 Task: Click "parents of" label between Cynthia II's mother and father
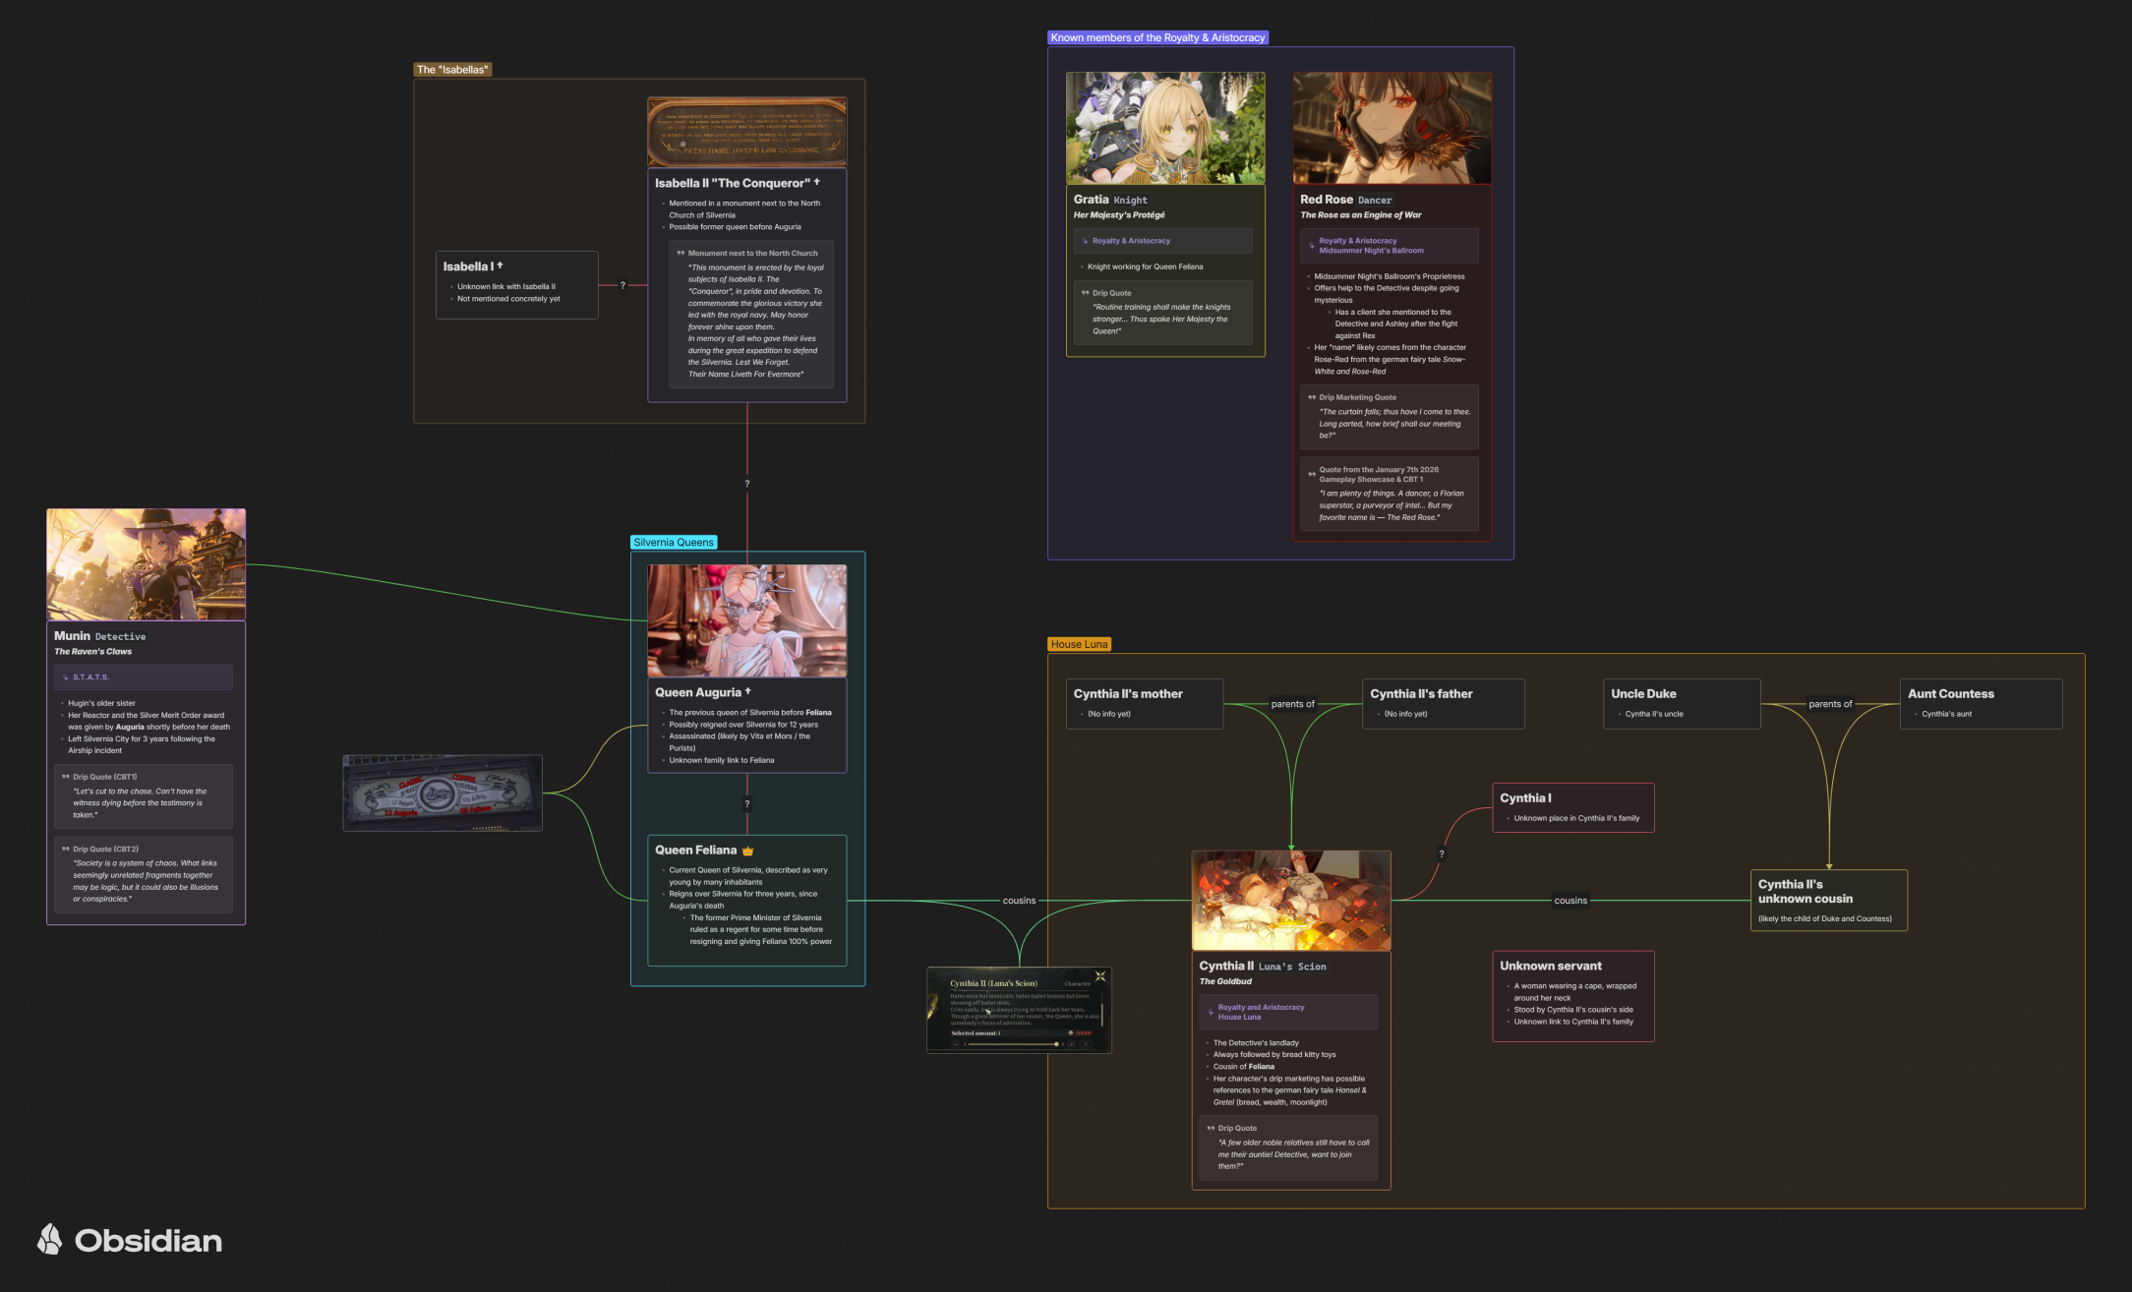(1292, 704)
